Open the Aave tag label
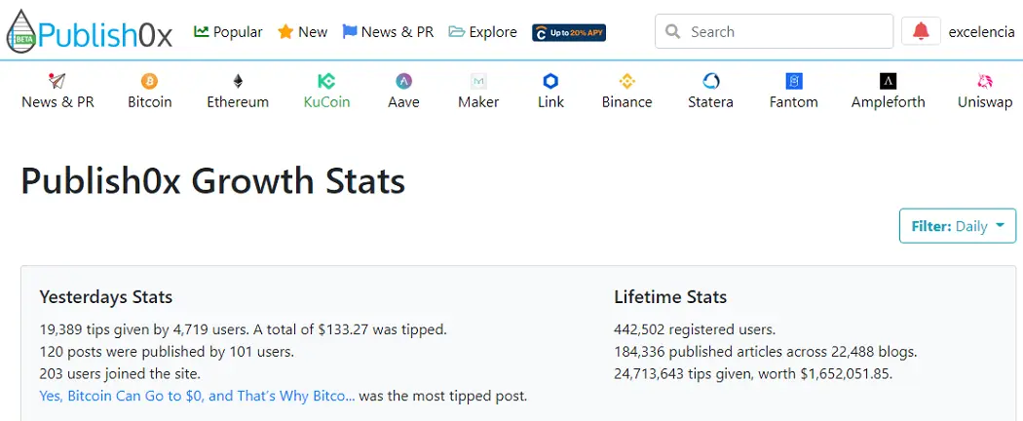Viewport: 1023px width, 421px height. click(x=404, y=102)
